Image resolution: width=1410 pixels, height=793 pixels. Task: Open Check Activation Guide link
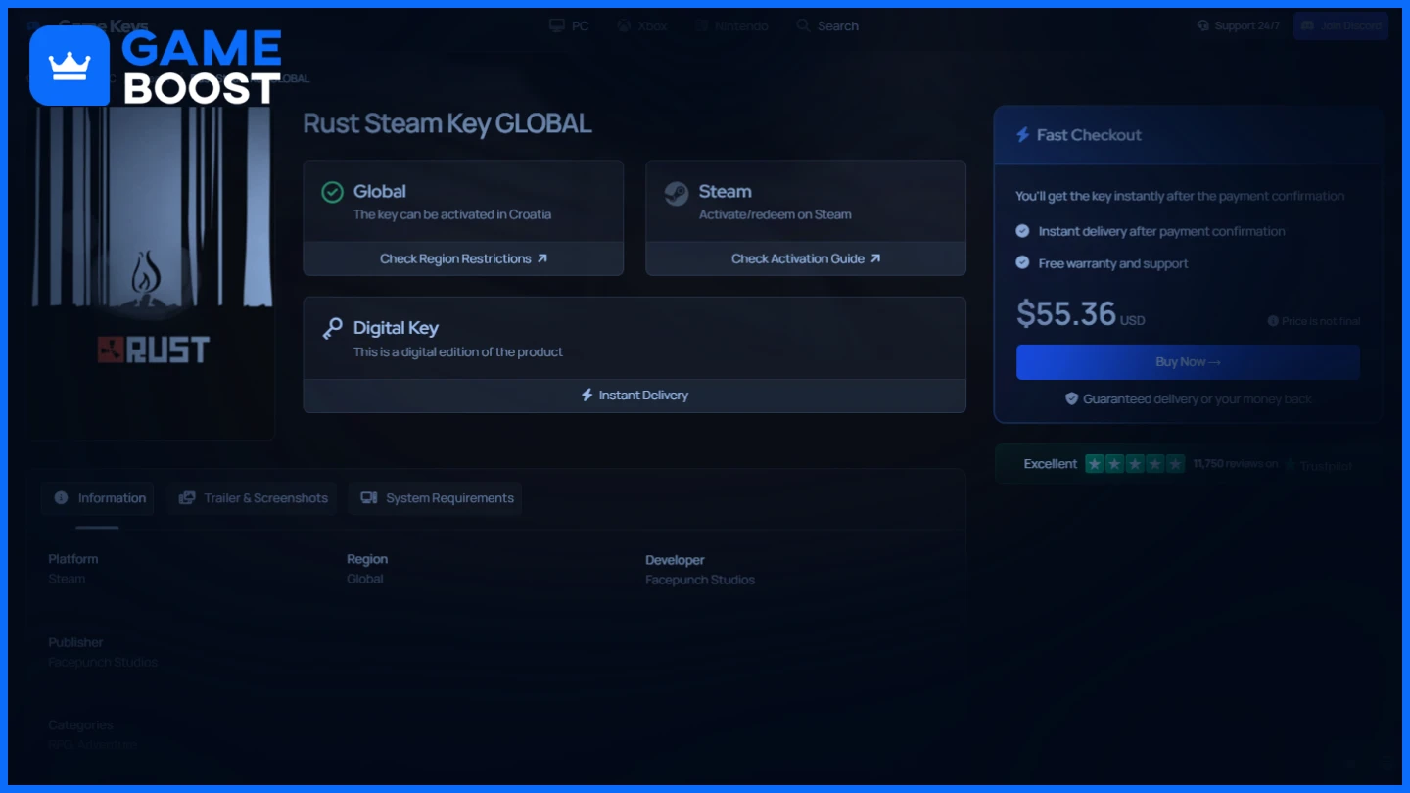(806, 258)
